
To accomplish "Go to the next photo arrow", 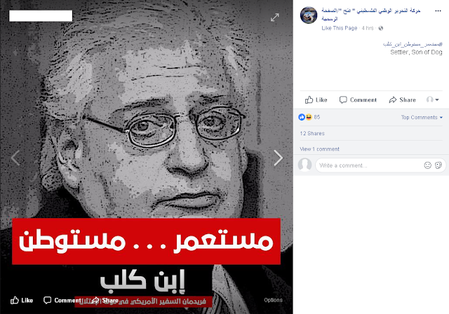I will click(x=278, y=158).
